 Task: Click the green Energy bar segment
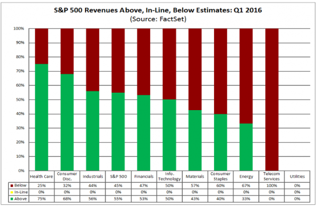pyautogui.click(x=246, y=147)
